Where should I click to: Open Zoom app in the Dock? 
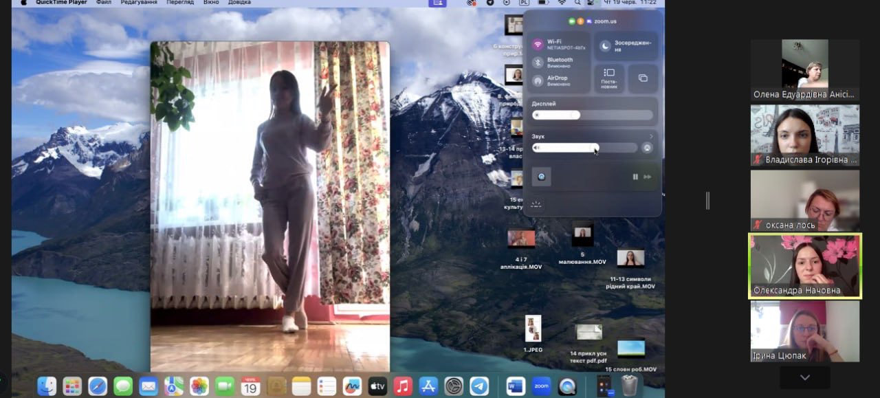[542, 386]
